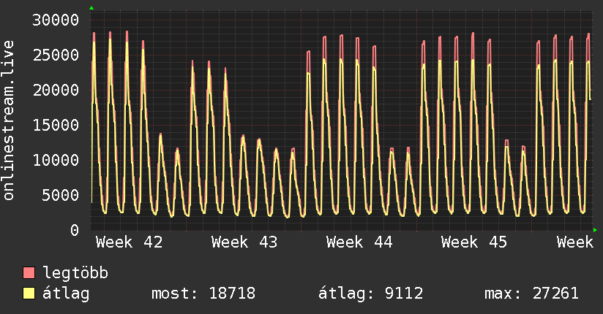The image size is (603, 314).
Task: Click the 10000 y-axis value
Action: click(57, 160)
